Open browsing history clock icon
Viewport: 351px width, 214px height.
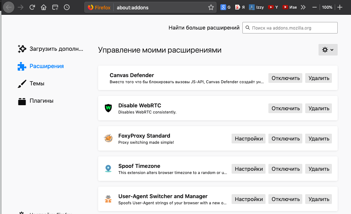point(67,7)
